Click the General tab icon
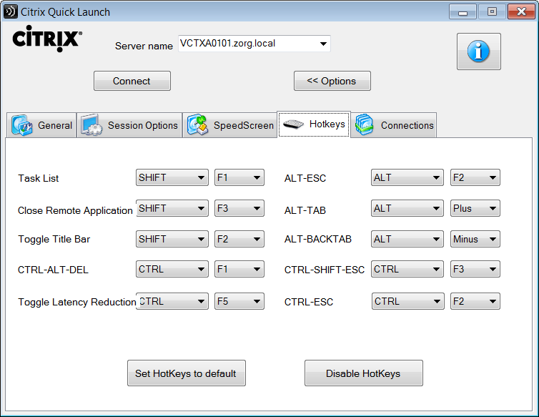Viewport: 539px width, 417px height. [x=22, y=125]
